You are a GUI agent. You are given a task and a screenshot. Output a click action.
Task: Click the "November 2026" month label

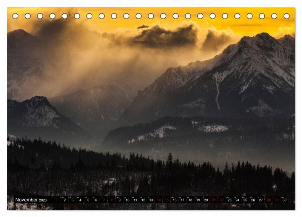pyautogui.click(x=31, y=200)
